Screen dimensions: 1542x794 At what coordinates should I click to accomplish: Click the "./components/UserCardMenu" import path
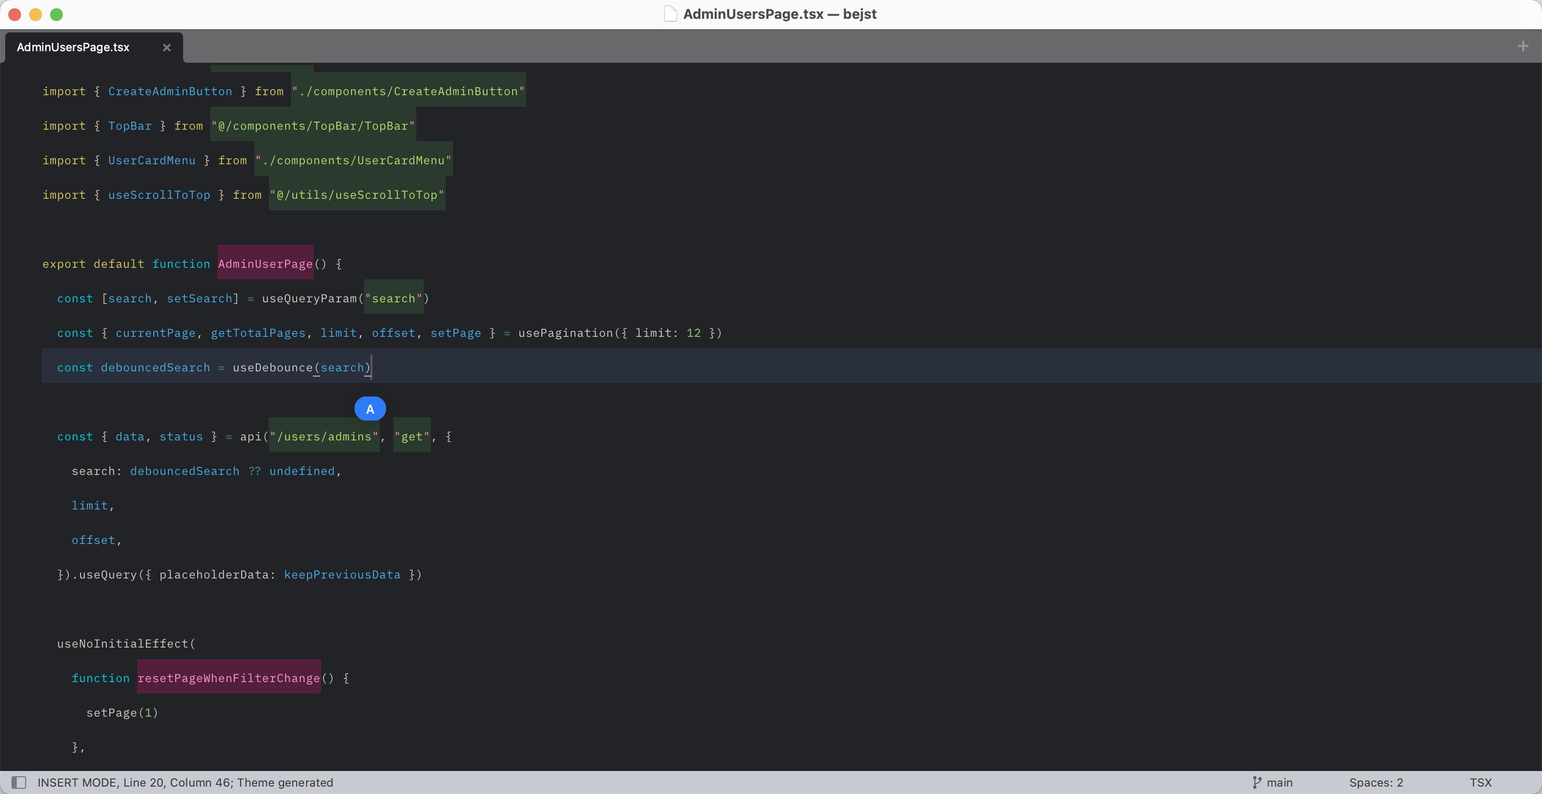coord(353,161)
